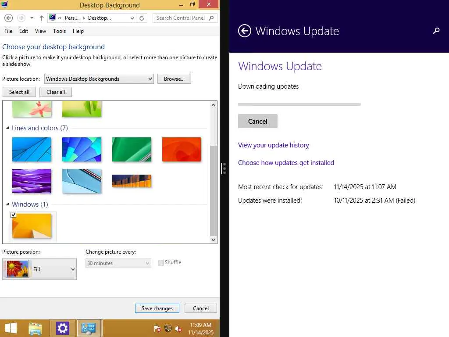The height and width of the screenshot is (337, 449).
Task: Select the green wallpaper thumbnail
Action: tap(132, 149)
